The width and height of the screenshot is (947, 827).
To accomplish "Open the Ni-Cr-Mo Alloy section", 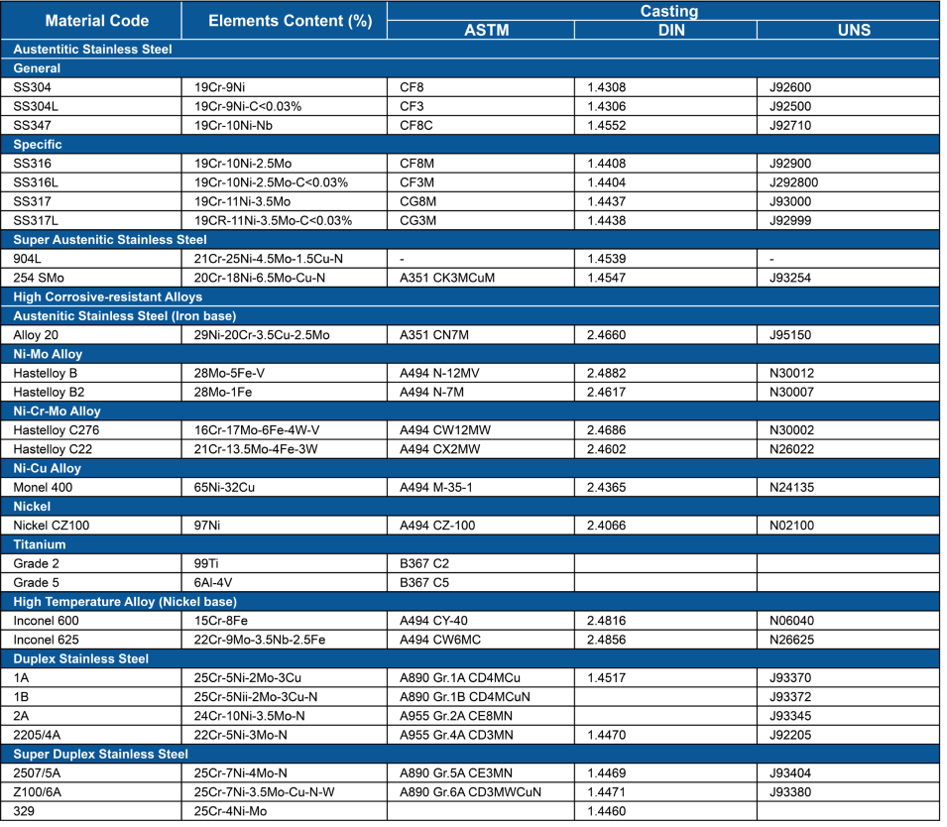I will (57, 412).
